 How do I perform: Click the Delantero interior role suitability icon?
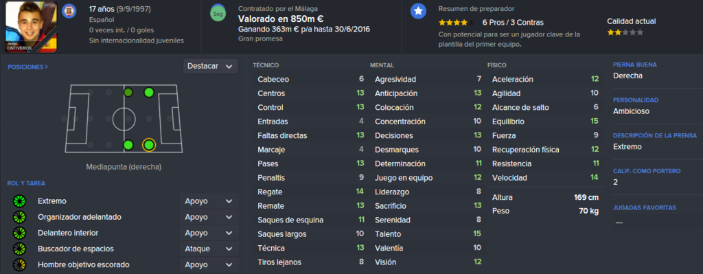click(20, 233)
